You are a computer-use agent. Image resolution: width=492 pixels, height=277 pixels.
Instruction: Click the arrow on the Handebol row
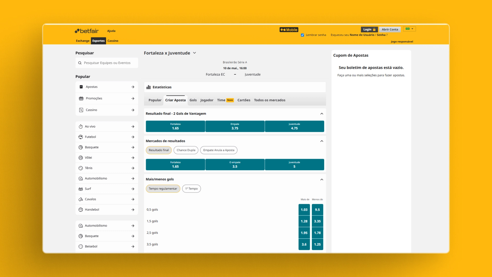pos(133,210)
